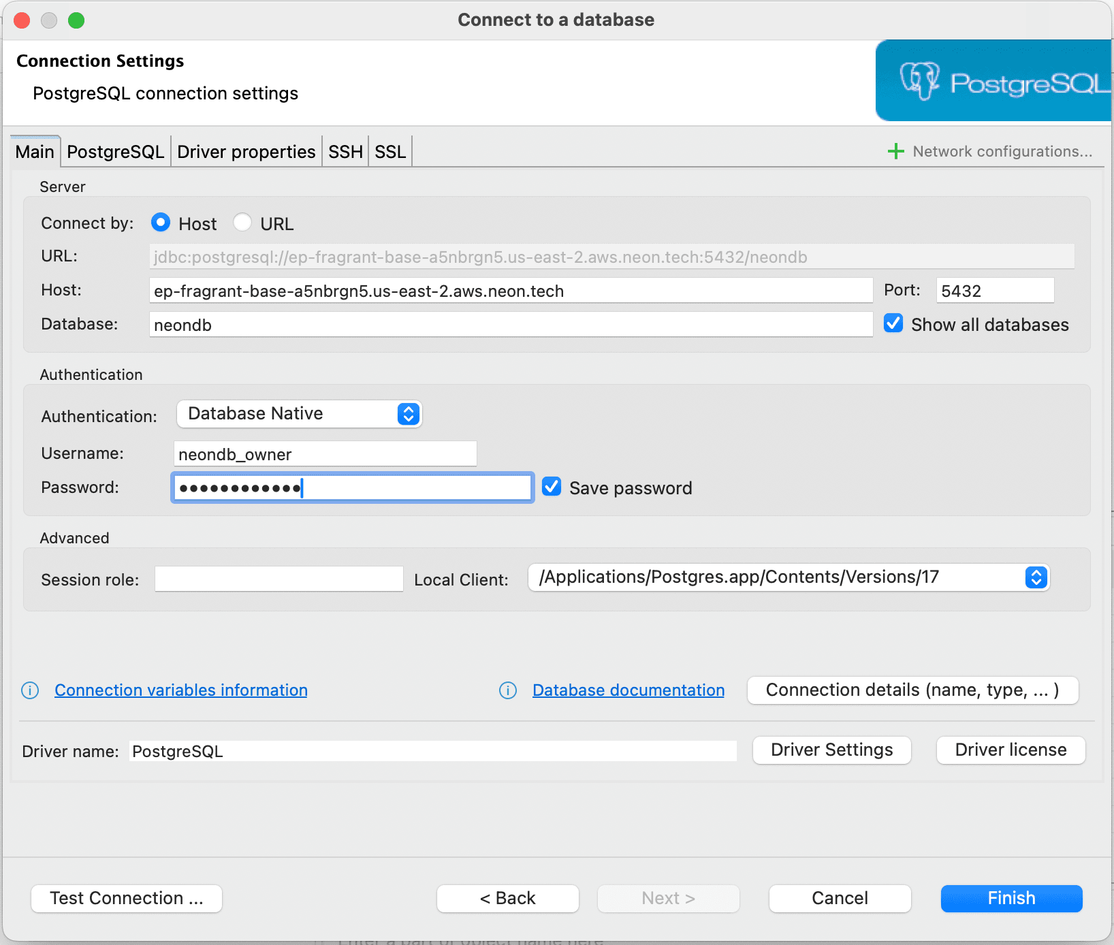Open the Authentication dropdown showing Database Native
The height and width of the screenshot is (945, 1114).
click(299, 413)
